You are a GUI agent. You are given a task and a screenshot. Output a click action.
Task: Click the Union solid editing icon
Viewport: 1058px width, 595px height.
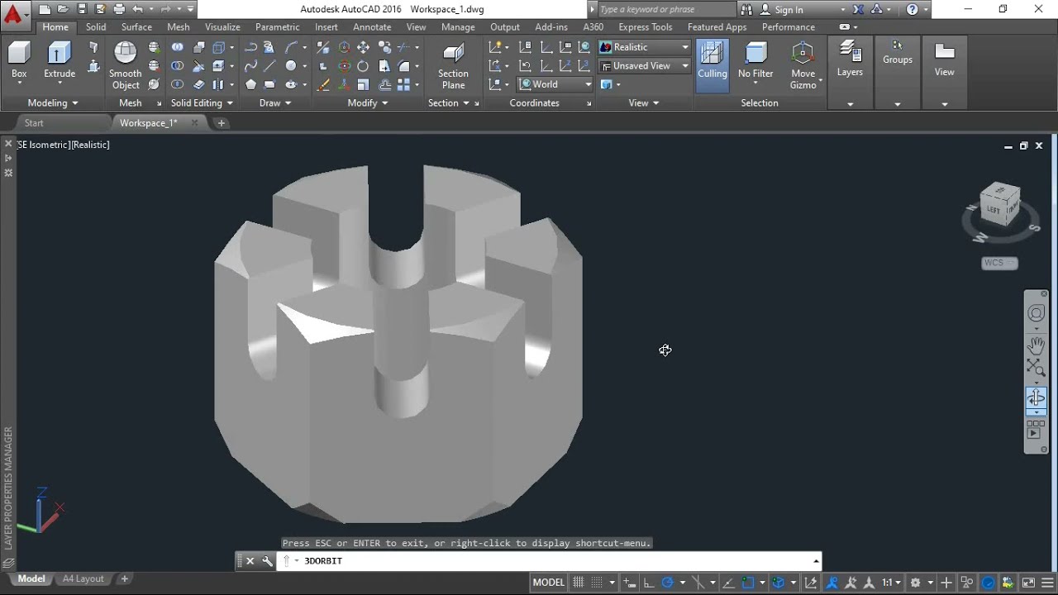[178, 47]
